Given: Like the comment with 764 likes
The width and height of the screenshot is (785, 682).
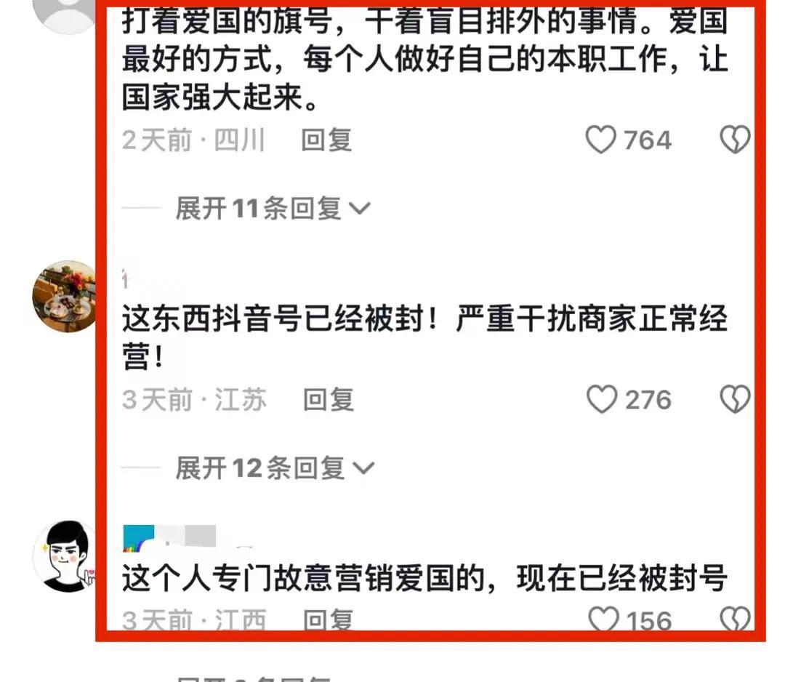Looking at the screenshot, I should pyautogui.click(x=601, y=139).
